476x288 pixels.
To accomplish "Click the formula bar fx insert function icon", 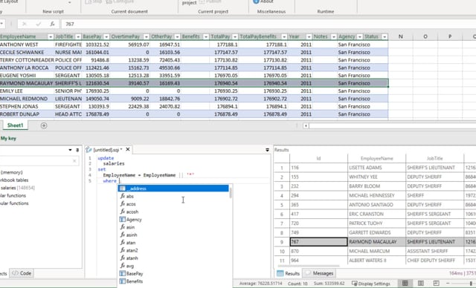I will click(52, 24).
